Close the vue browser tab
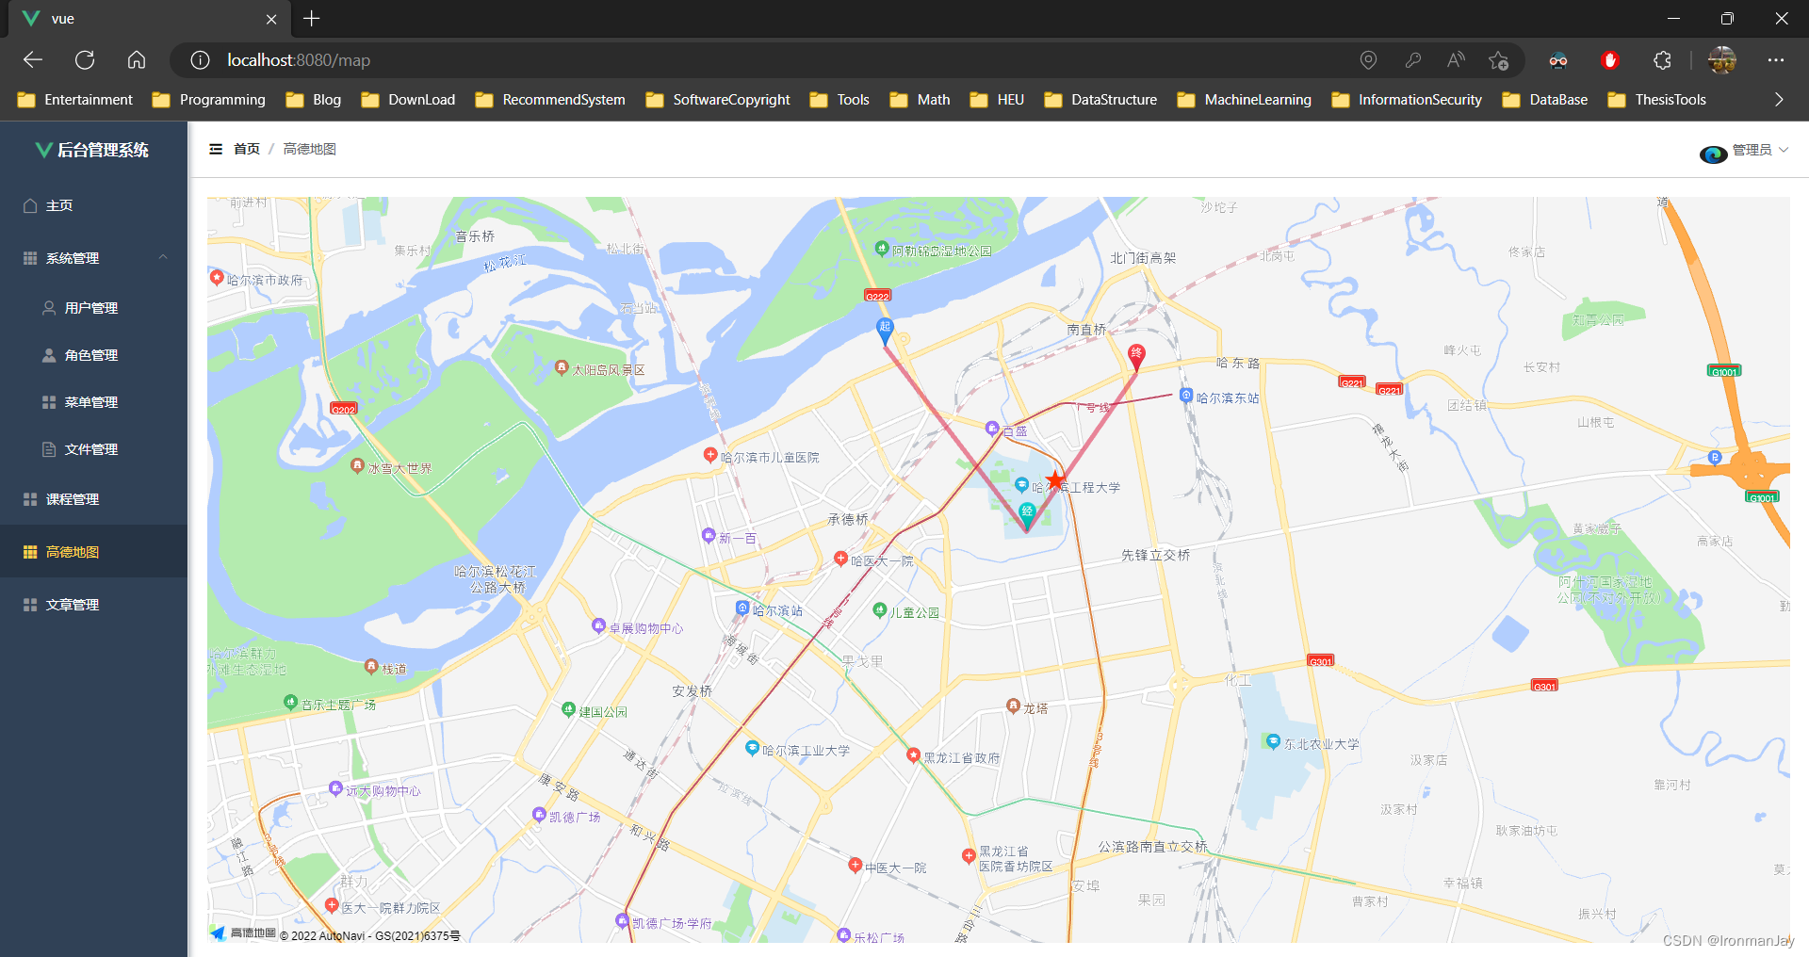1809x957 pixels. pos(271,19)
